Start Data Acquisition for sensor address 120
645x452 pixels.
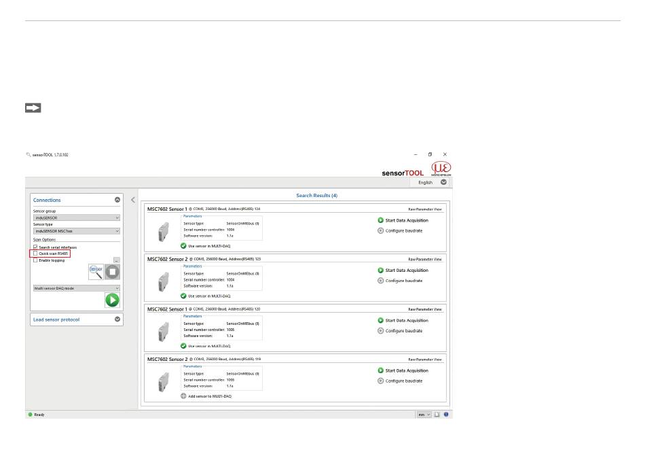click(x=403, y=320)
